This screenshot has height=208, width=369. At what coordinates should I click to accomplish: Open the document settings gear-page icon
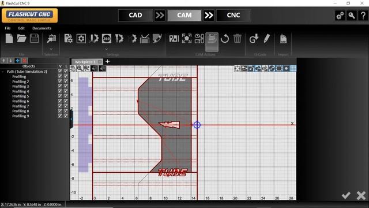coord(69,39)
